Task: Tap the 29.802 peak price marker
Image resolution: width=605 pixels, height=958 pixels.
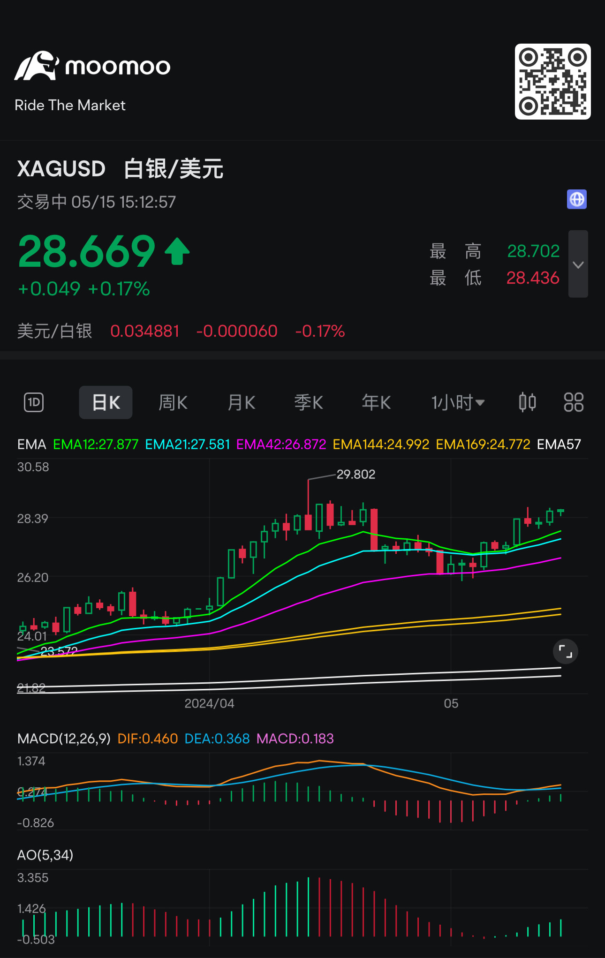Action: point(356,475)
